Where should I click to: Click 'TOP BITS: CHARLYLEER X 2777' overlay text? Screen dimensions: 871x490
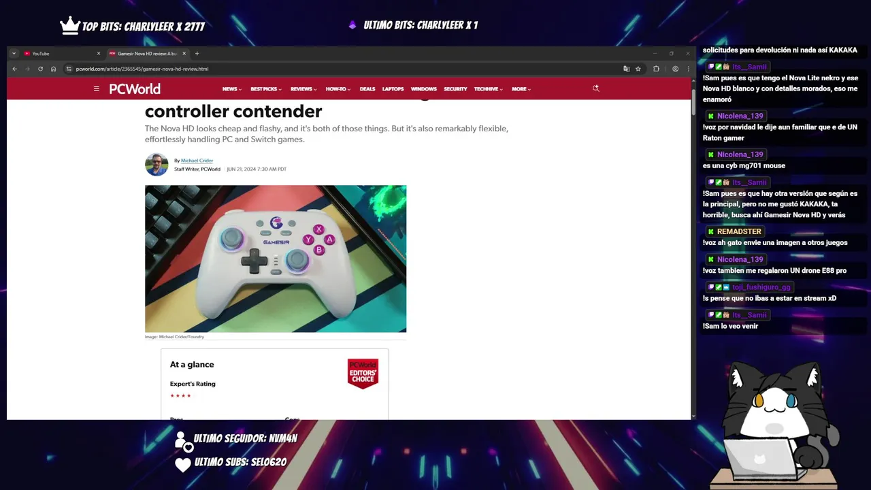[x=143, y=27]
